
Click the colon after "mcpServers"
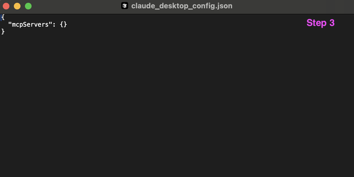(54, 25)
